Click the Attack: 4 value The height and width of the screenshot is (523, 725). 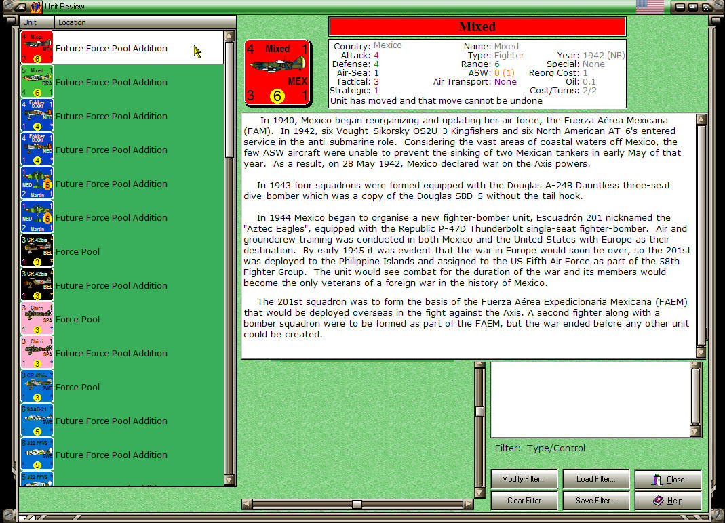tap(376, 55)
